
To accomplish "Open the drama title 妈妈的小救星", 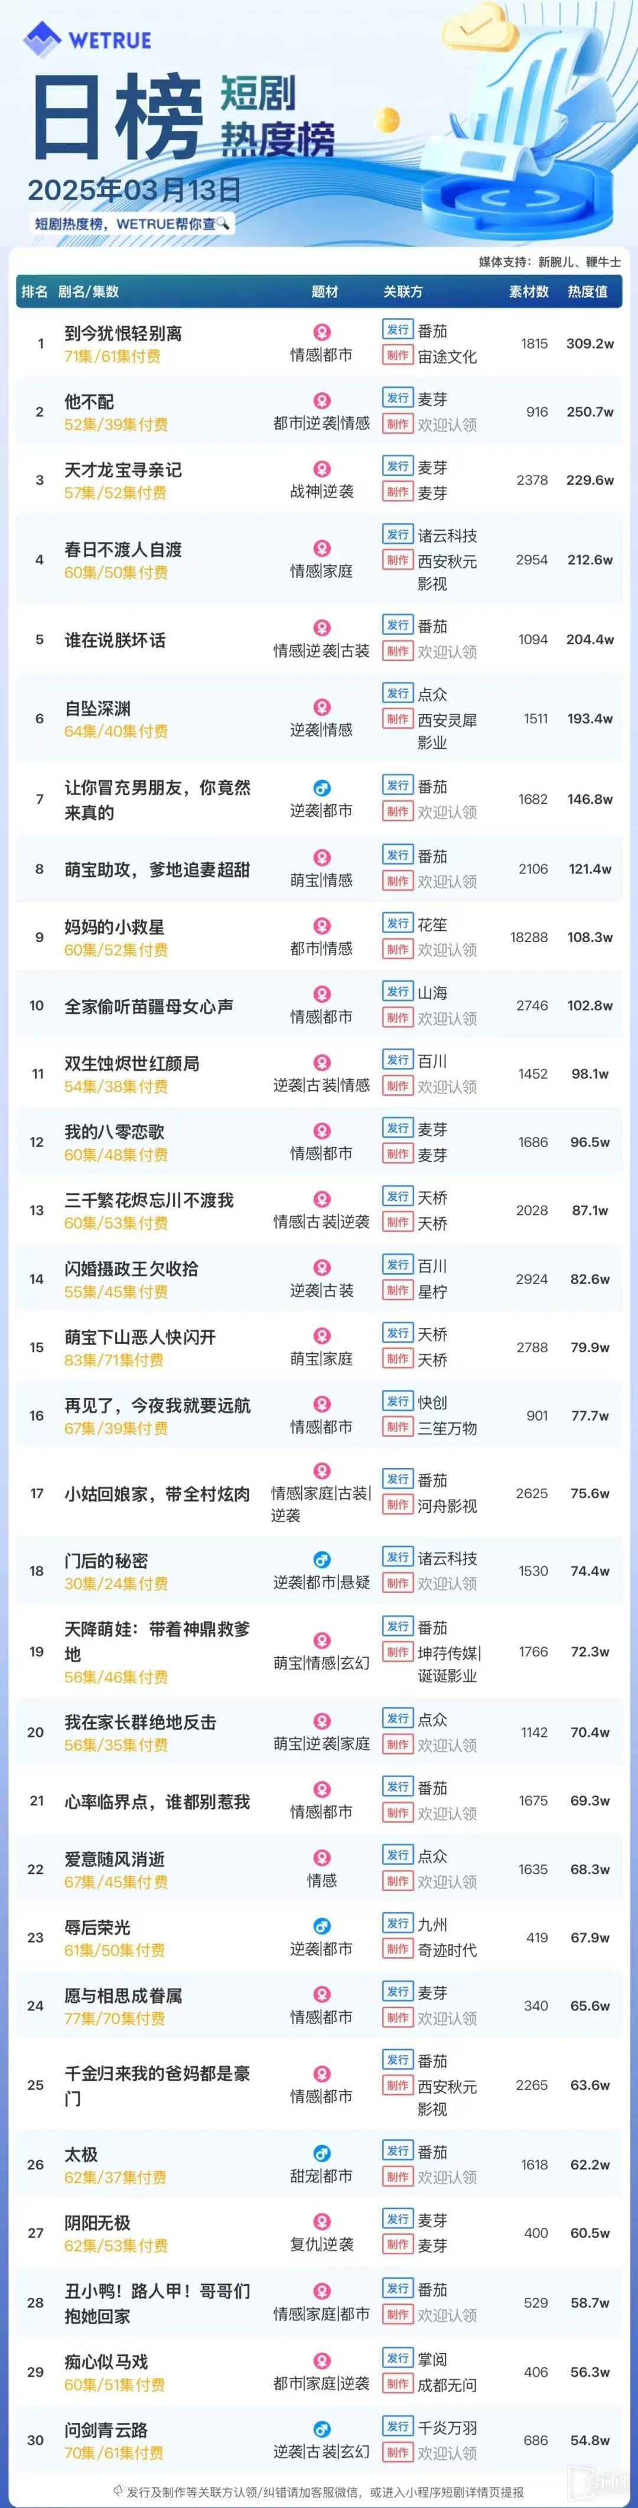I will [x=115, y=926].
